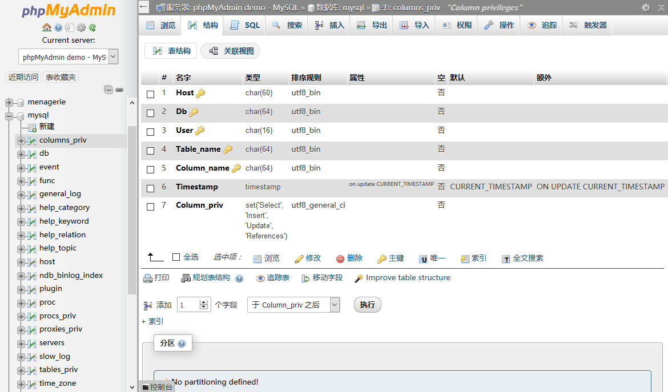
Task: Open the Current server dropdown
Action: [x=69, y=56]
